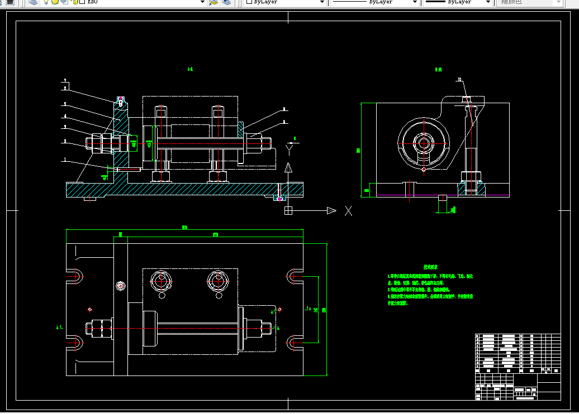This screenshot has width=579, height=414.
Task: Click the viewport freeze icon in layer control
Action: click(64, 2)
